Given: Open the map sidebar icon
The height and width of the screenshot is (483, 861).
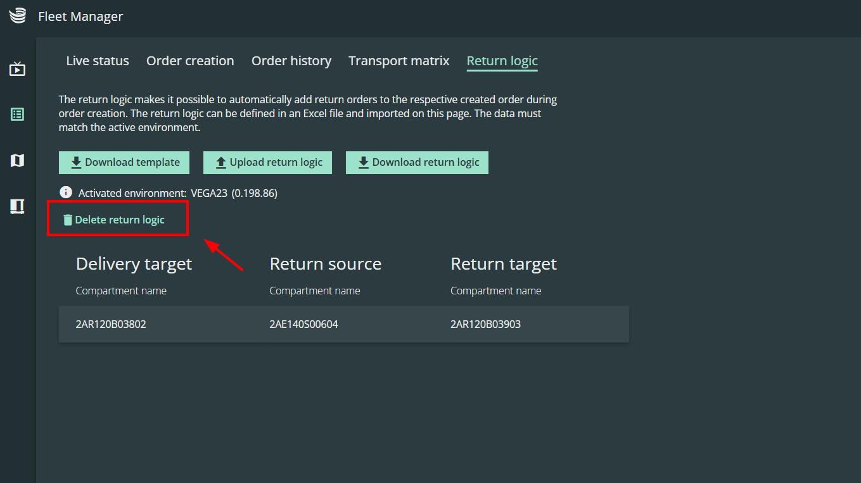Looking at the screenshot, I should (17, 161).
